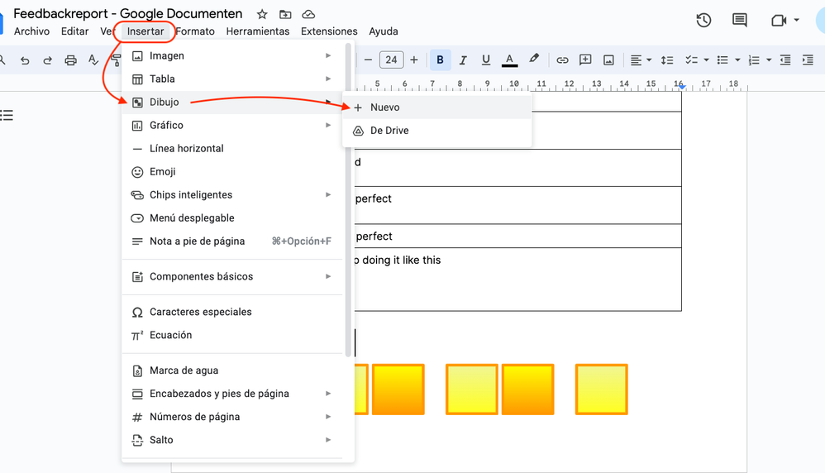Viewport: 825px width, 473px height.
Task: Edit the font size field showing 24
Action: click(x=391, y=60)
